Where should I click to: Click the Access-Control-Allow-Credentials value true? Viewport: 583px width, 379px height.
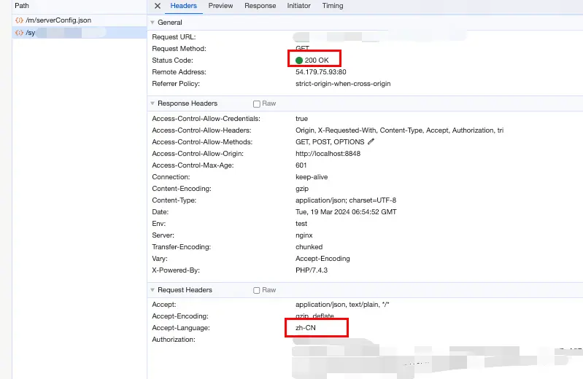point(301,119)
